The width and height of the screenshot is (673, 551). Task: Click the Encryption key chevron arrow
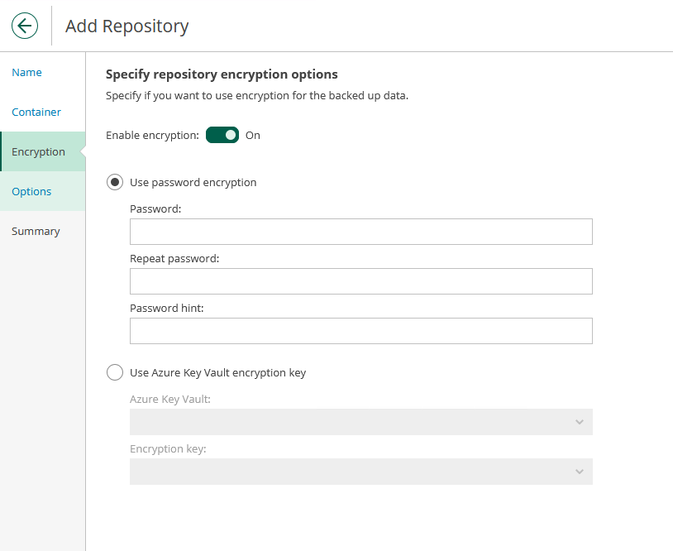click(579, 472)
